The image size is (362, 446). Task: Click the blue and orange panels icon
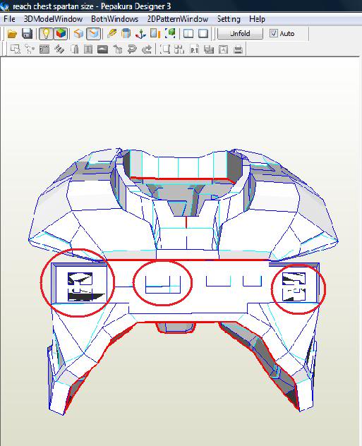[155, 34]
